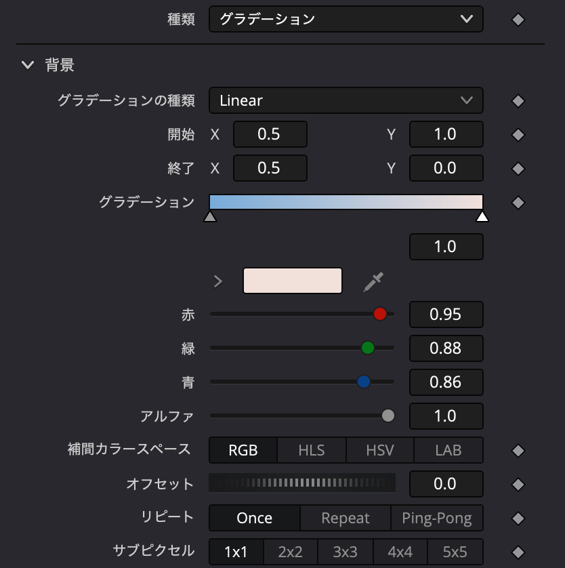Open the Linear gradient type dropdown

[x=346, y=100]
